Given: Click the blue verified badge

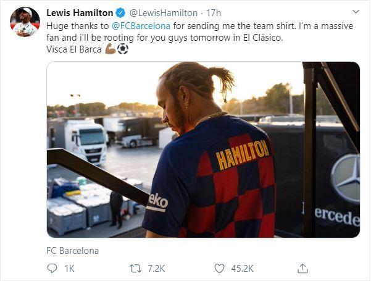Looking at the screenshot, I should [120, 13].
